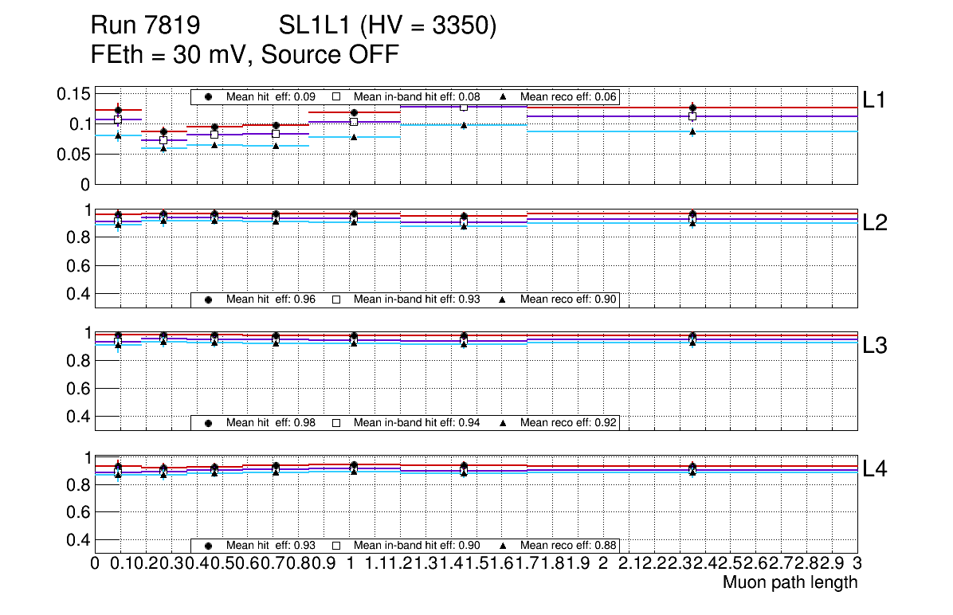The height and width of the screenshot is (615, 953).
Task: Click the open square marker in L1 legend
Action: (x=336, y=96)
